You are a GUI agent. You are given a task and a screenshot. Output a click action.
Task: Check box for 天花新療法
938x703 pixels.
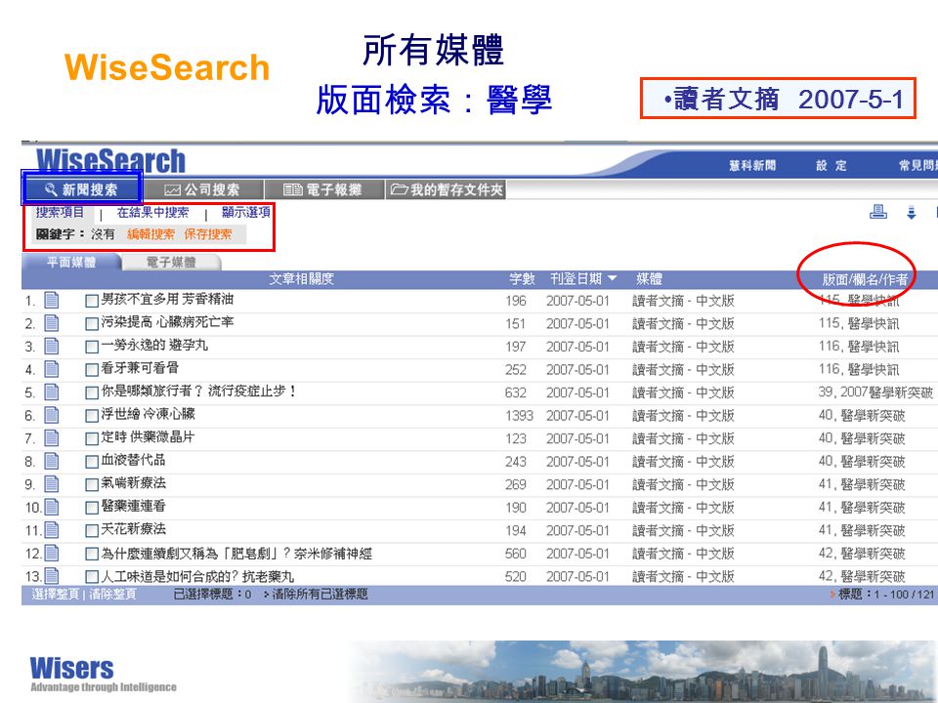(92, 531)
